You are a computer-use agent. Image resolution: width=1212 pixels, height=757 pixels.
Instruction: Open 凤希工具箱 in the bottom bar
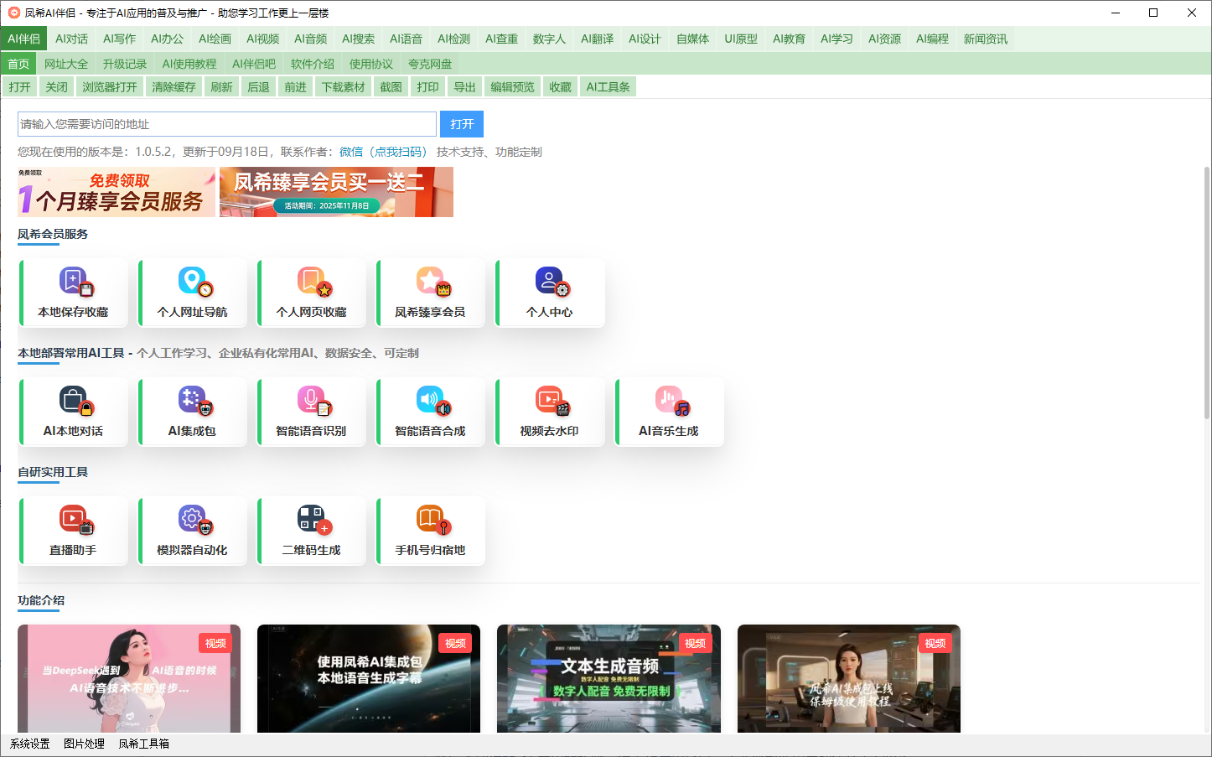coord(144,744)
